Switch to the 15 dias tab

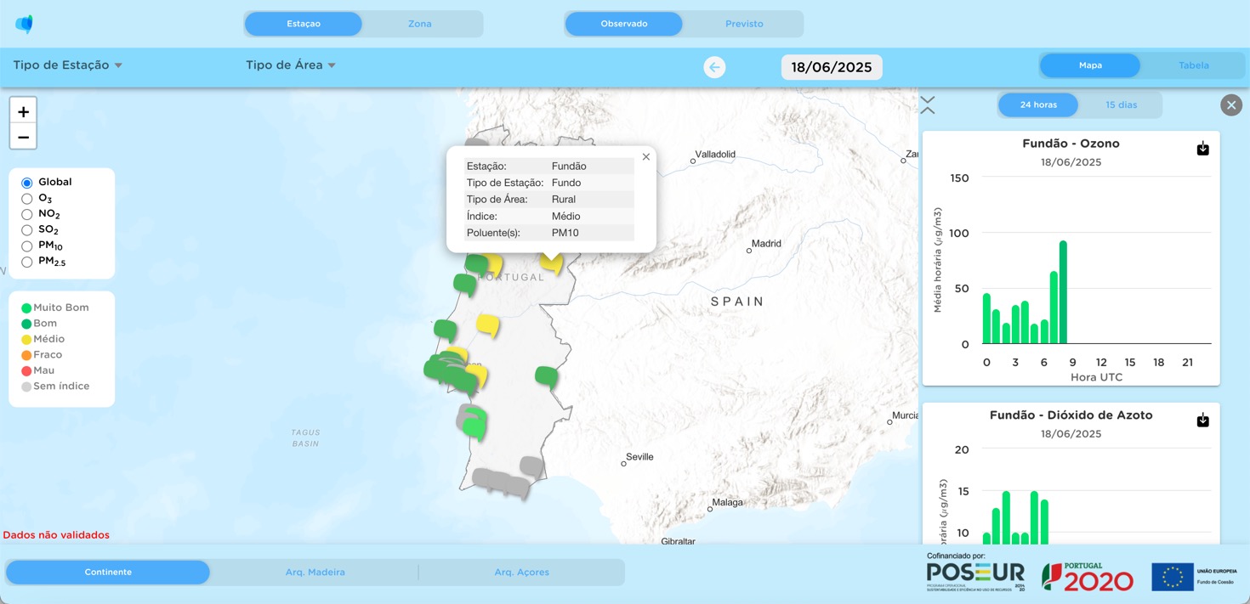pyautogui.click(x=1121, y=105)
